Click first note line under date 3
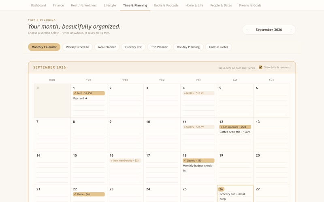Image resolution: width=324 pixels, height=202 pixels. tap(162, 93)
